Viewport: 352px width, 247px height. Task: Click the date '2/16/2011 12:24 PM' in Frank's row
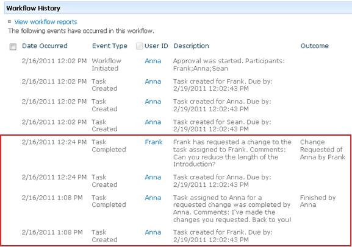click(54, 142)
